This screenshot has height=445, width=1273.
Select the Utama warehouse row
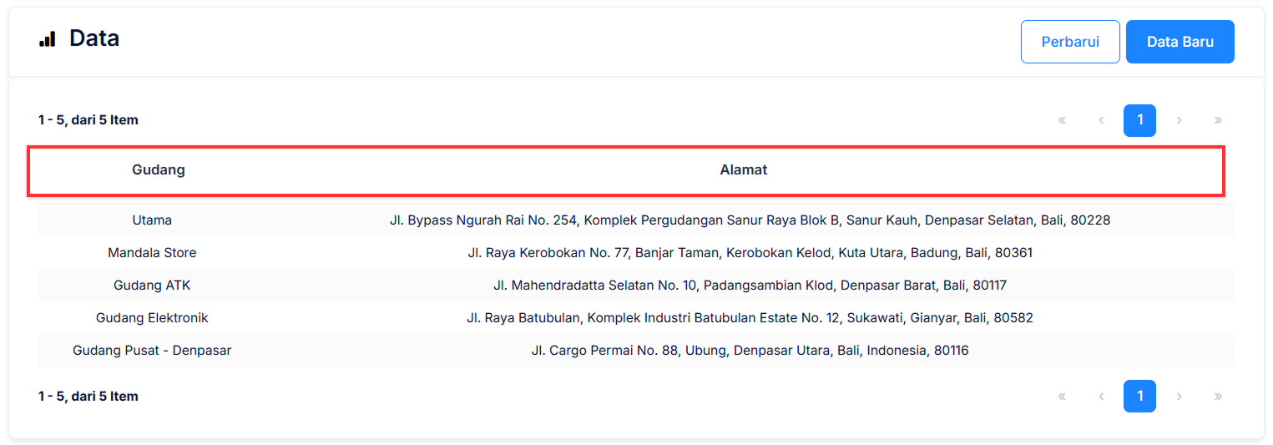pyautogui.click(x=152, y=220)
